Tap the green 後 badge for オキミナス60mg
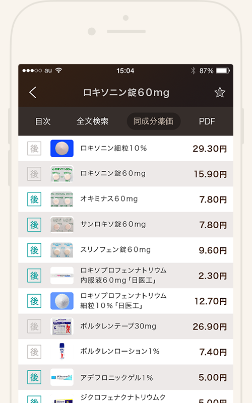The width and height of the screenshot is (252, 403). point(34,199)
